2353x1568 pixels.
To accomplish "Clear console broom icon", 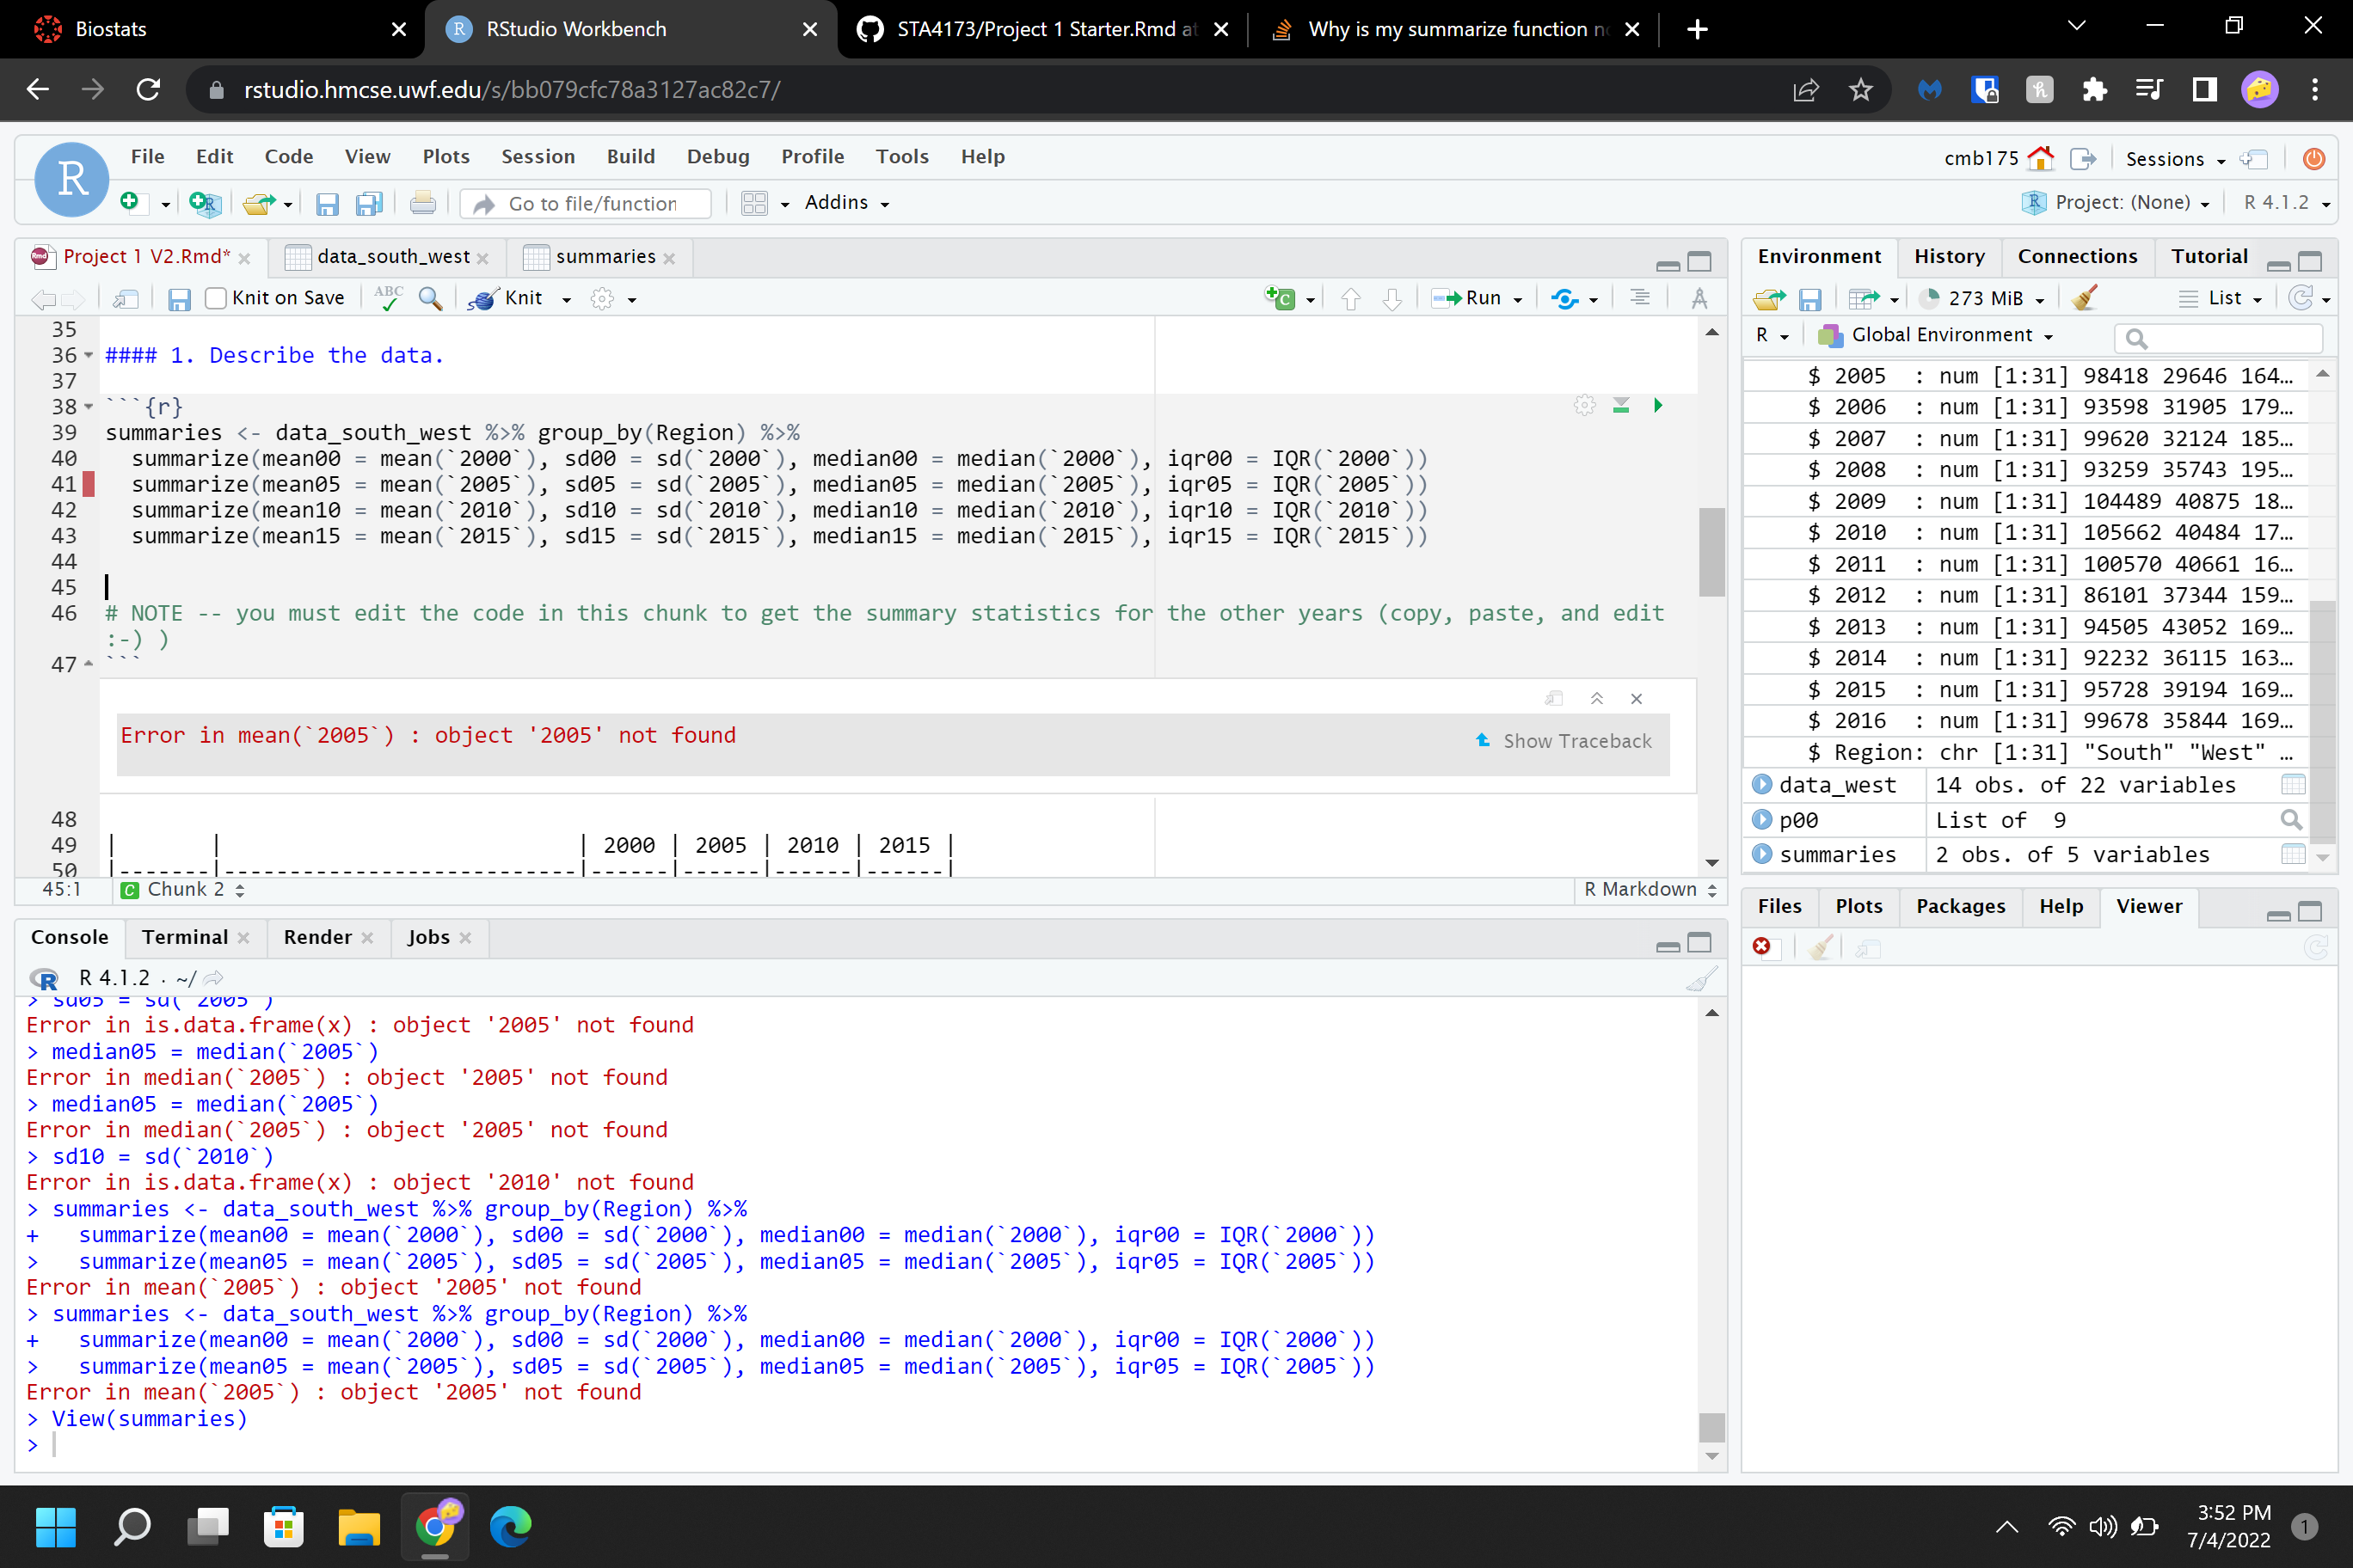I will pyautogui.click(x=1701, y=978).
